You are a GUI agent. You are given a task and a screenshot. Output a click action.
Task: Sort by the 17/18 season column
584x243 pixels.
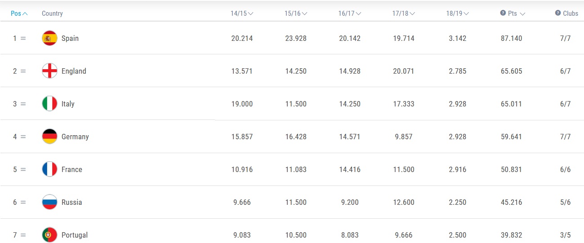(404, 13)
